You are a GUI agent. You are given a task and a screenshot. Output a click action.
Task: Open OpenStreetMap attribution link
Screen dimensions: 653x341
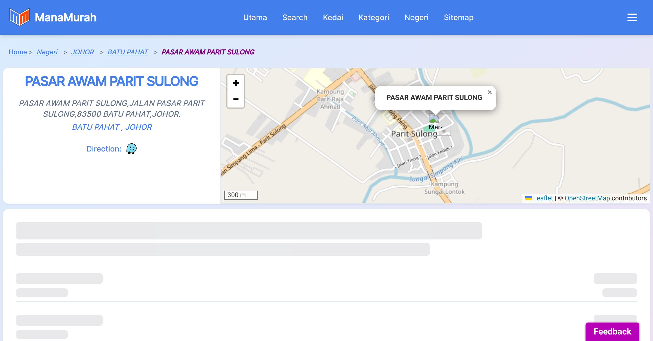(x=587, y=198)
